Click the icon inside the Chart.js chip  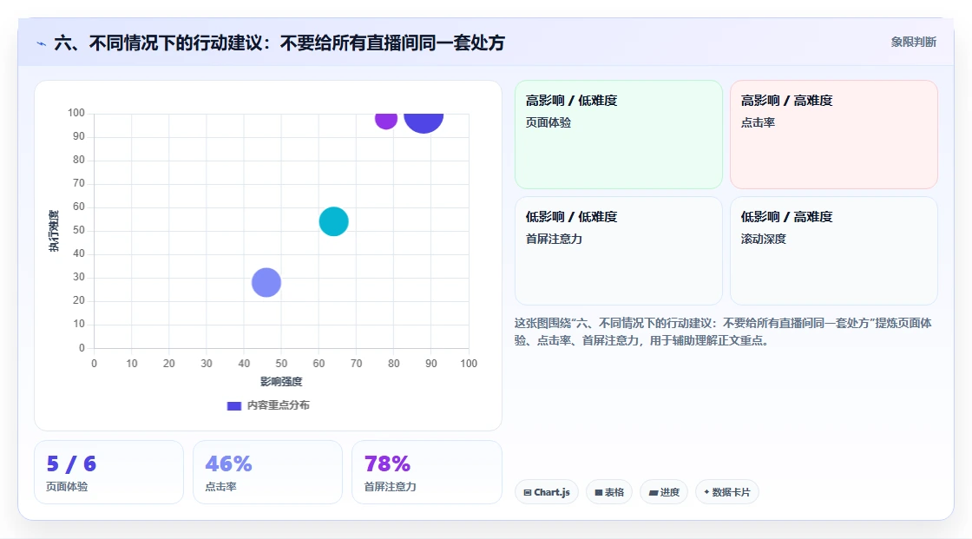[x=528, y=492]
